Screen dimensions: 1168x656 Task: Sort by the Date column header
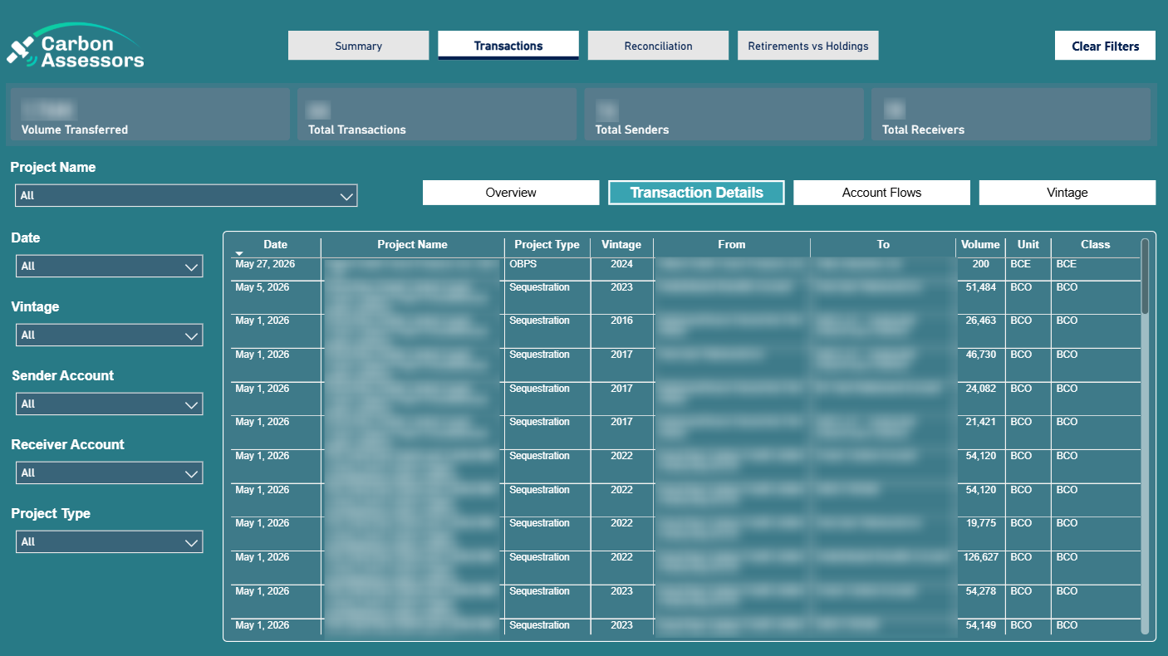[x=275, y=244]
